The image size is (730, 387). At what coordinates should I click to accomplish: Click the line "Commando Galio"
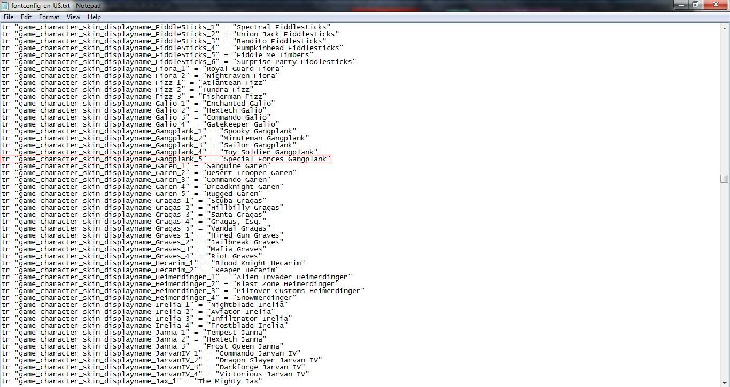(x=136, y=117)
